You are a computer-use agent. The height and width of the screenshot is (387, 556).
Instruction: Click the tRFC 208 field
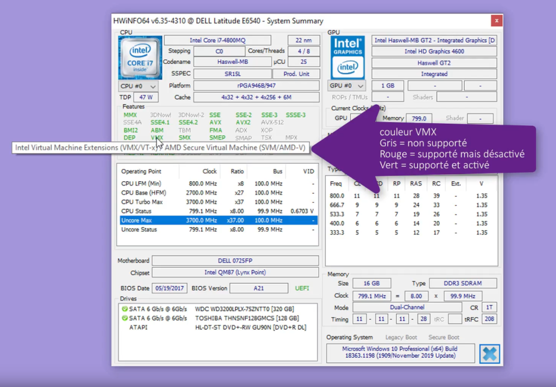click(489, 319)
